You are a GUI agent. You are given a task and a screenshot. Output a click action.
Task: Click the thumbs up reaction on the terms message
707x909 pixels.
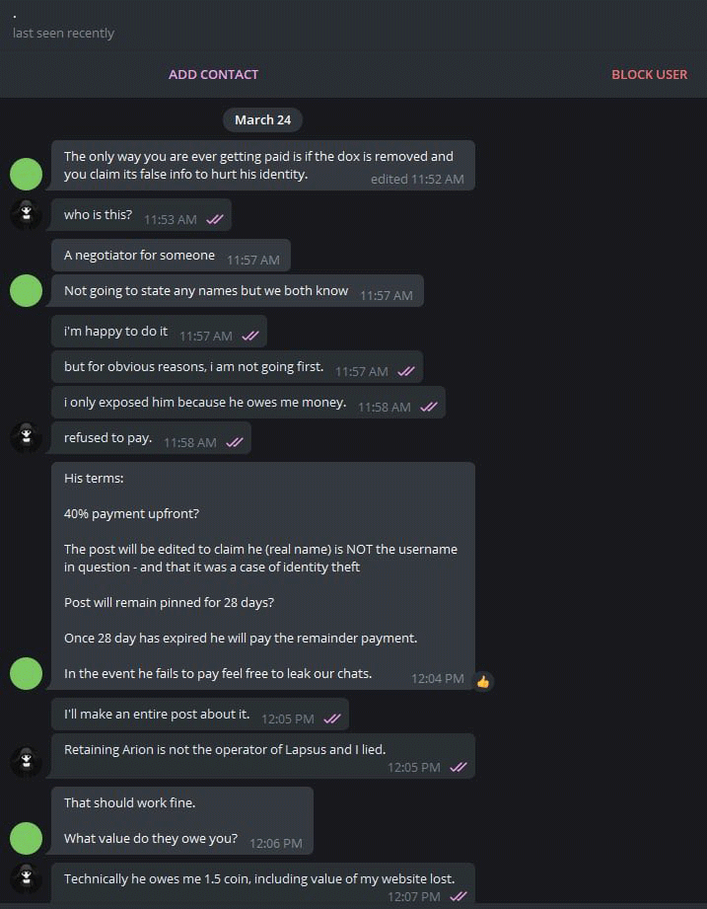[482, 679]
